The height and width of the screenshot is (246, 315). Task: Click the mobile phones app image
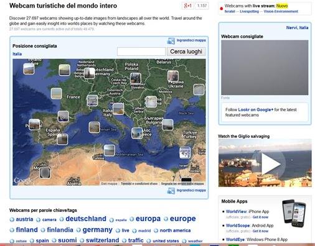click(294, 213)
